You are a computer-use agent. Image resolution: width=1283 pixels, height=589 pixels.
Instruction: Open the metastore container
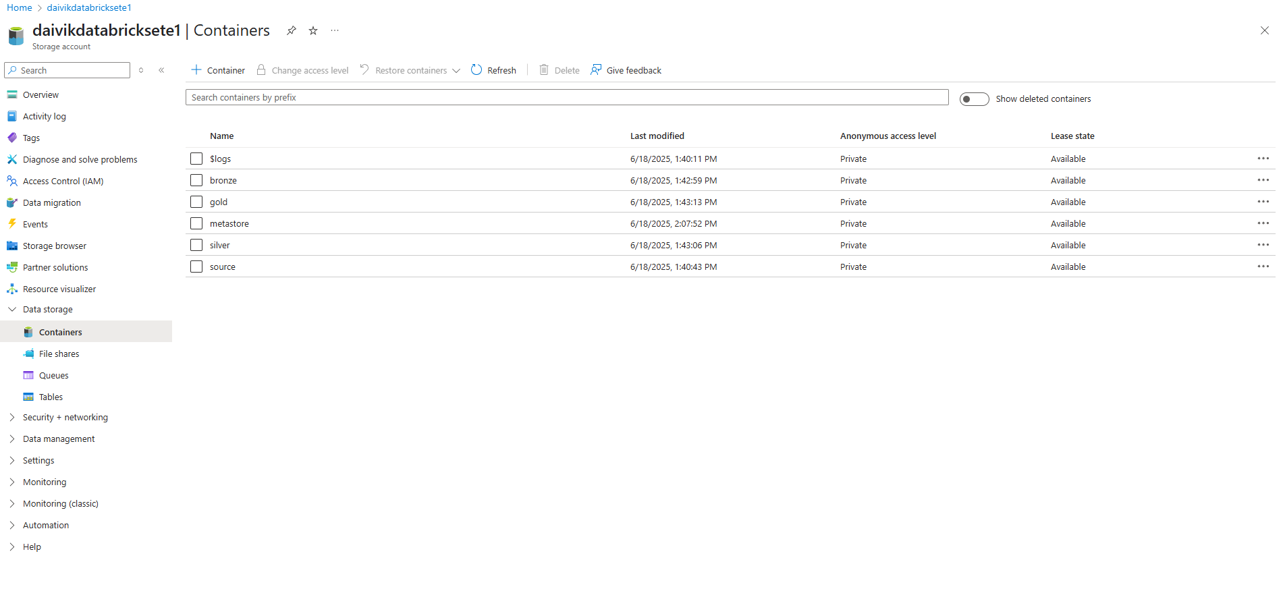pyautogui.click(x=229, y=223)
